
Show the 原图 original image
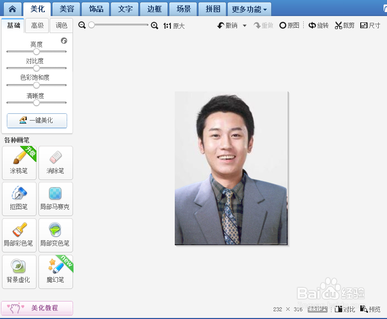coord(289,25)
